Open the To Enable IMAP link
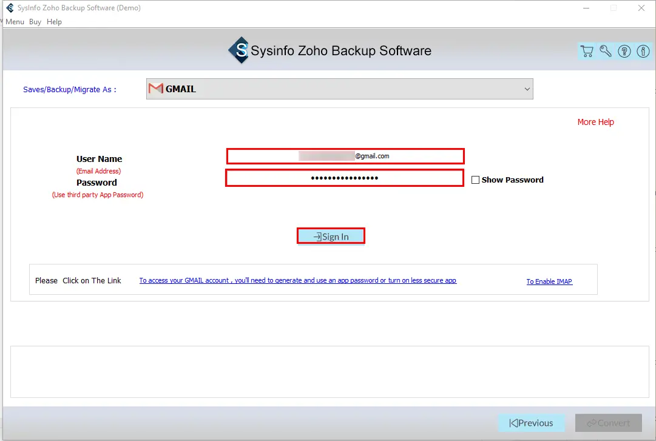 [x=549, y=281]
